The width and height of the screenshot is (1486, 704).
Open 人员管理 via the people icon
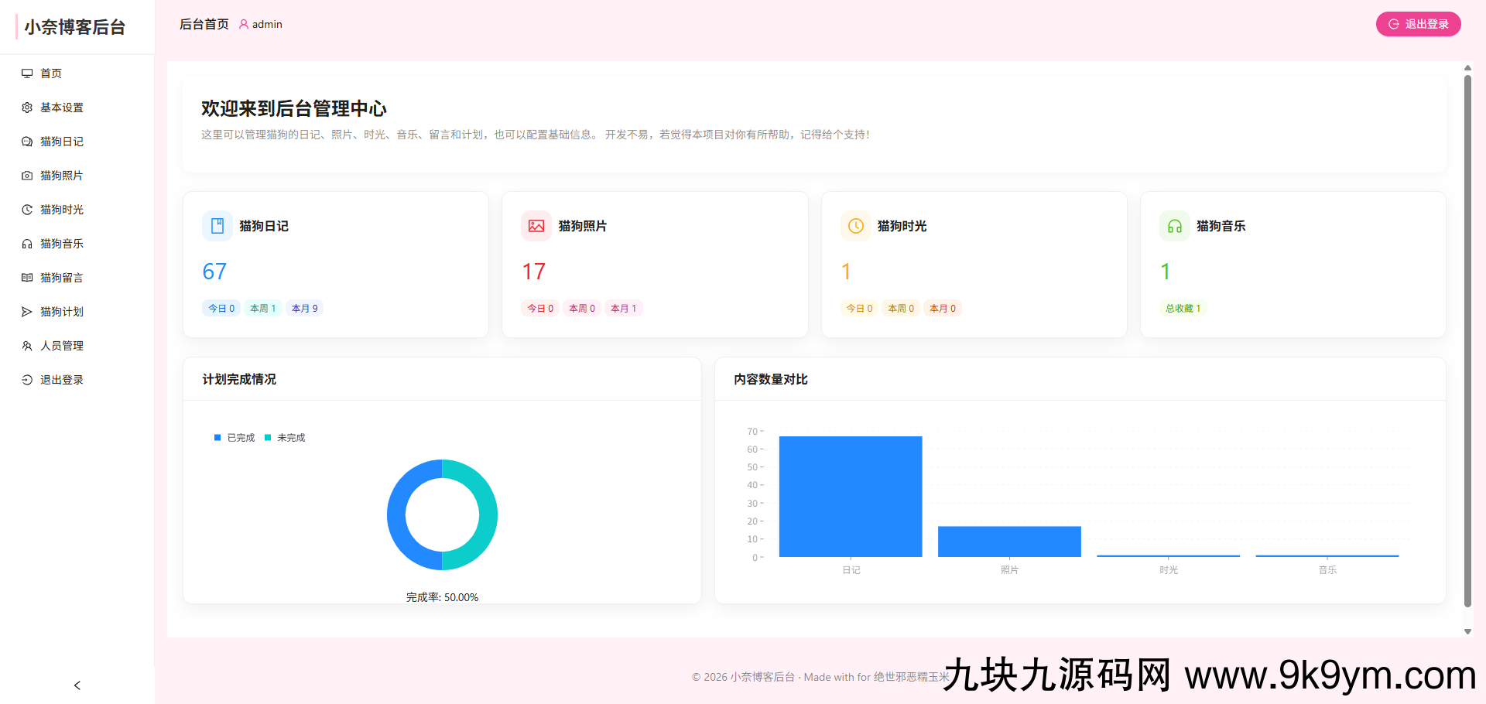point(26,346)
